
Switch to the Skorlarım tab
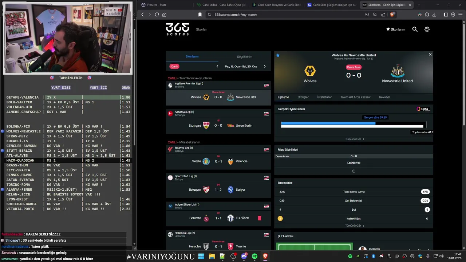192,57
